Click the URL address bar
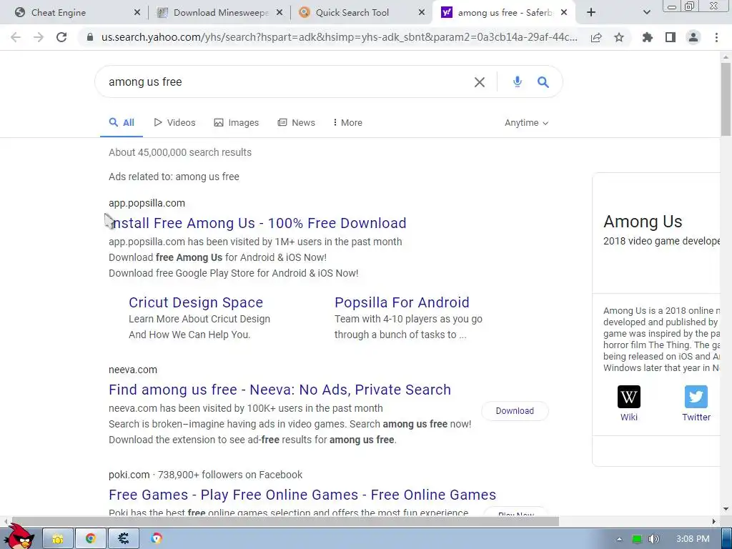 tap(340, 37)
